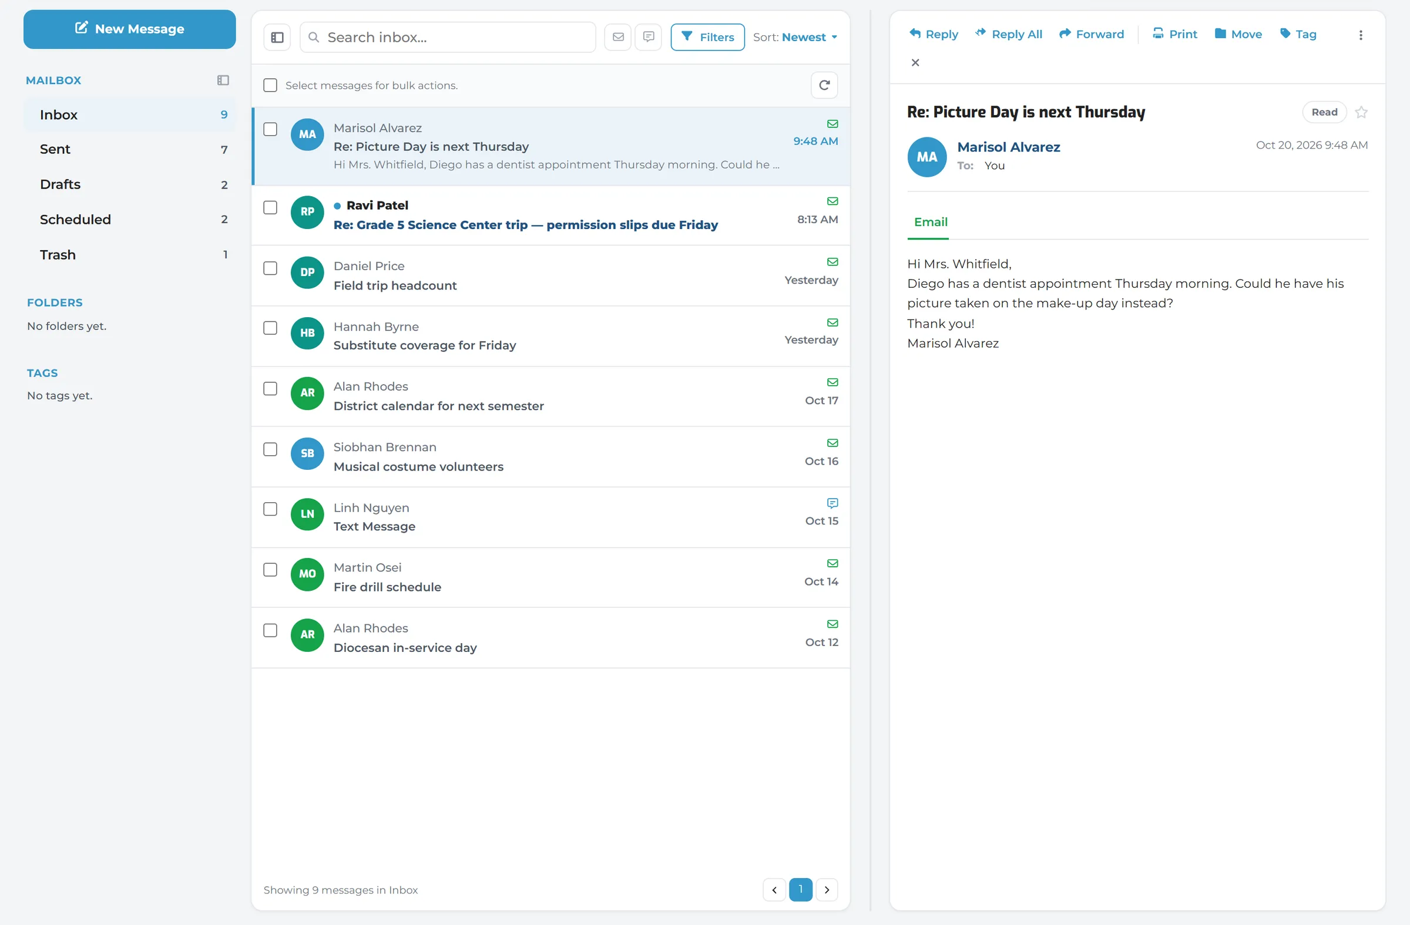This screenshot has height=925, width=1410.
Task: Filter by email messages icon
Action: (x=618, y=38)
